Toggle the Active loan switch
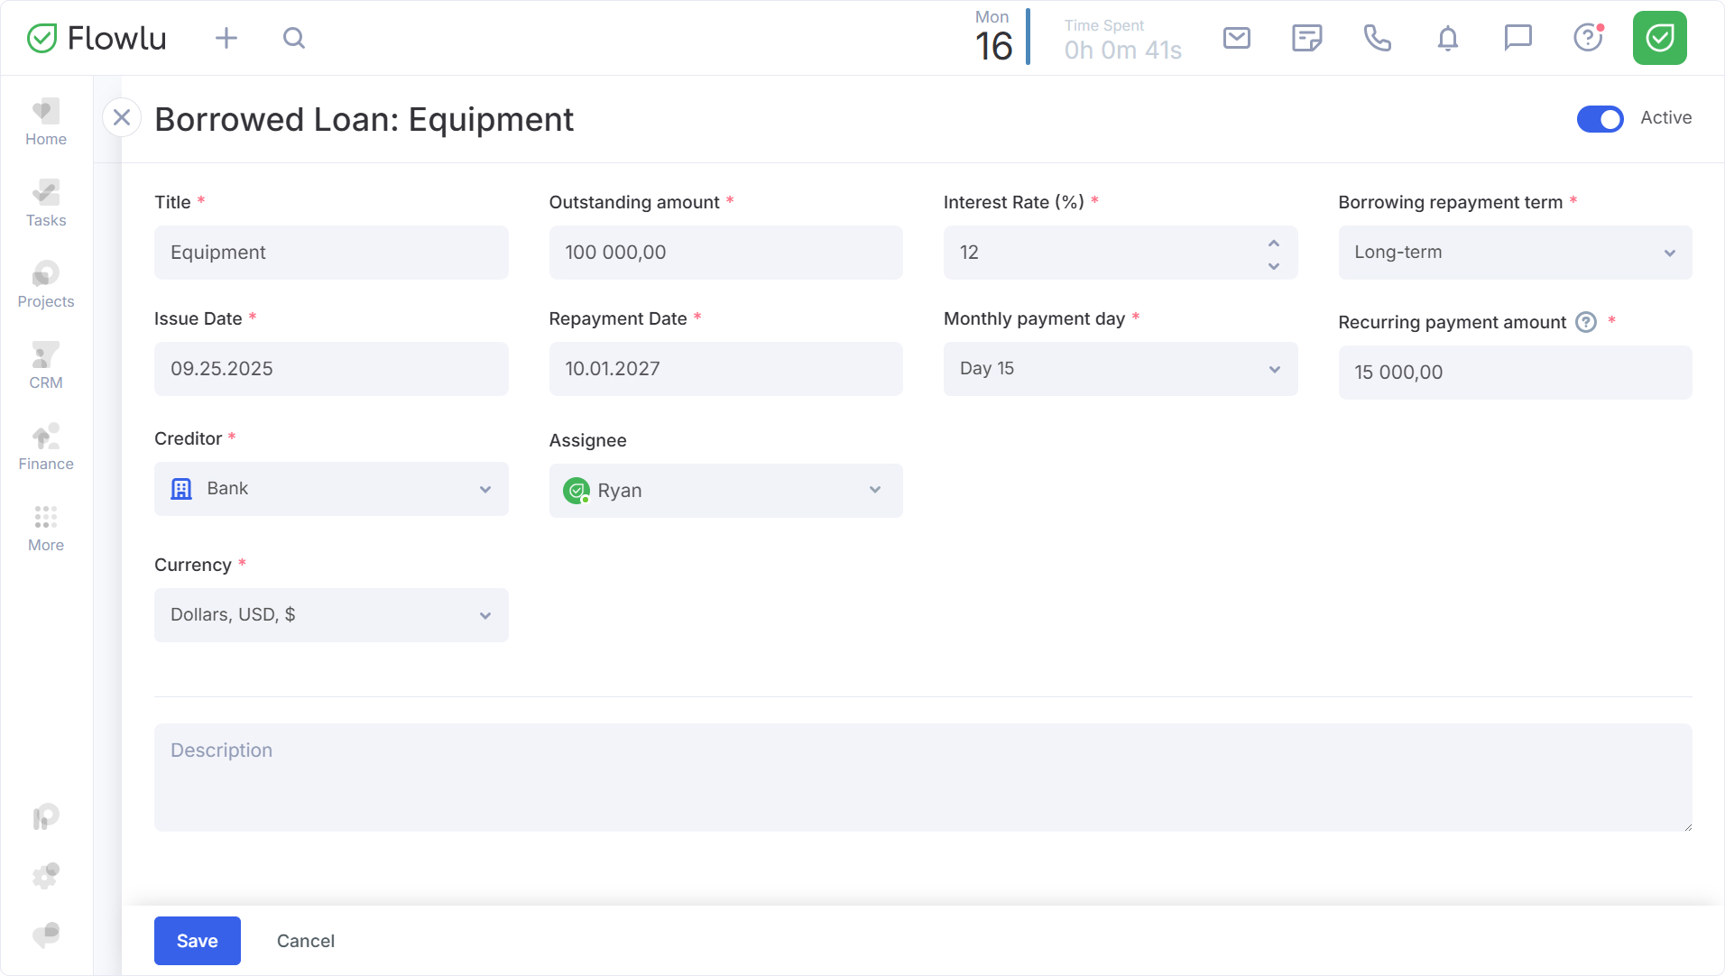 [1600, 118]
